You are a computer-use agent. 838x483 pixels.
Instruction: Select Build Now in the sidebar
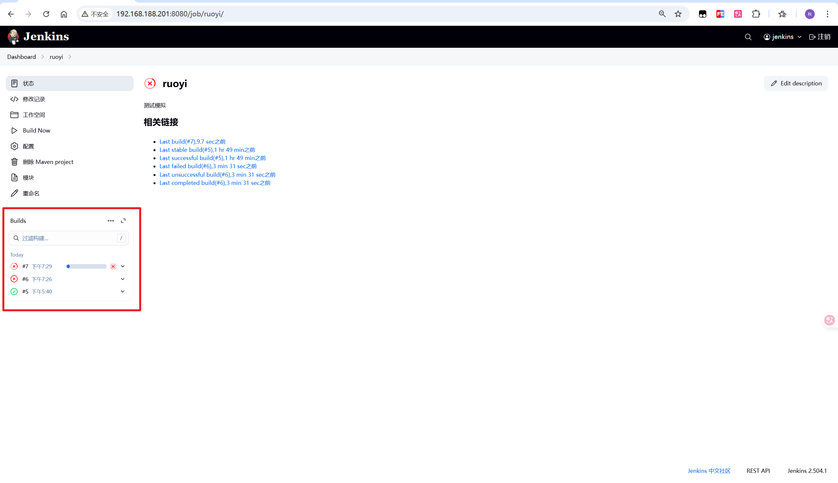click(36, 130)
